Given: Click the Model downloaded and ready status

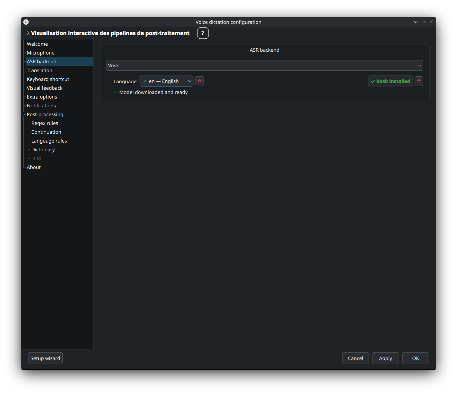Looking at the screenshot, I should coord(153,92).
